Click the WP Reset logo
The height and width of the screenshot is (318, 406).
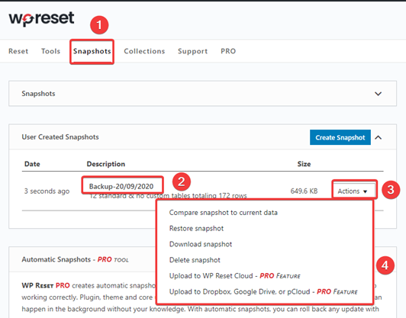click(41, 19)
